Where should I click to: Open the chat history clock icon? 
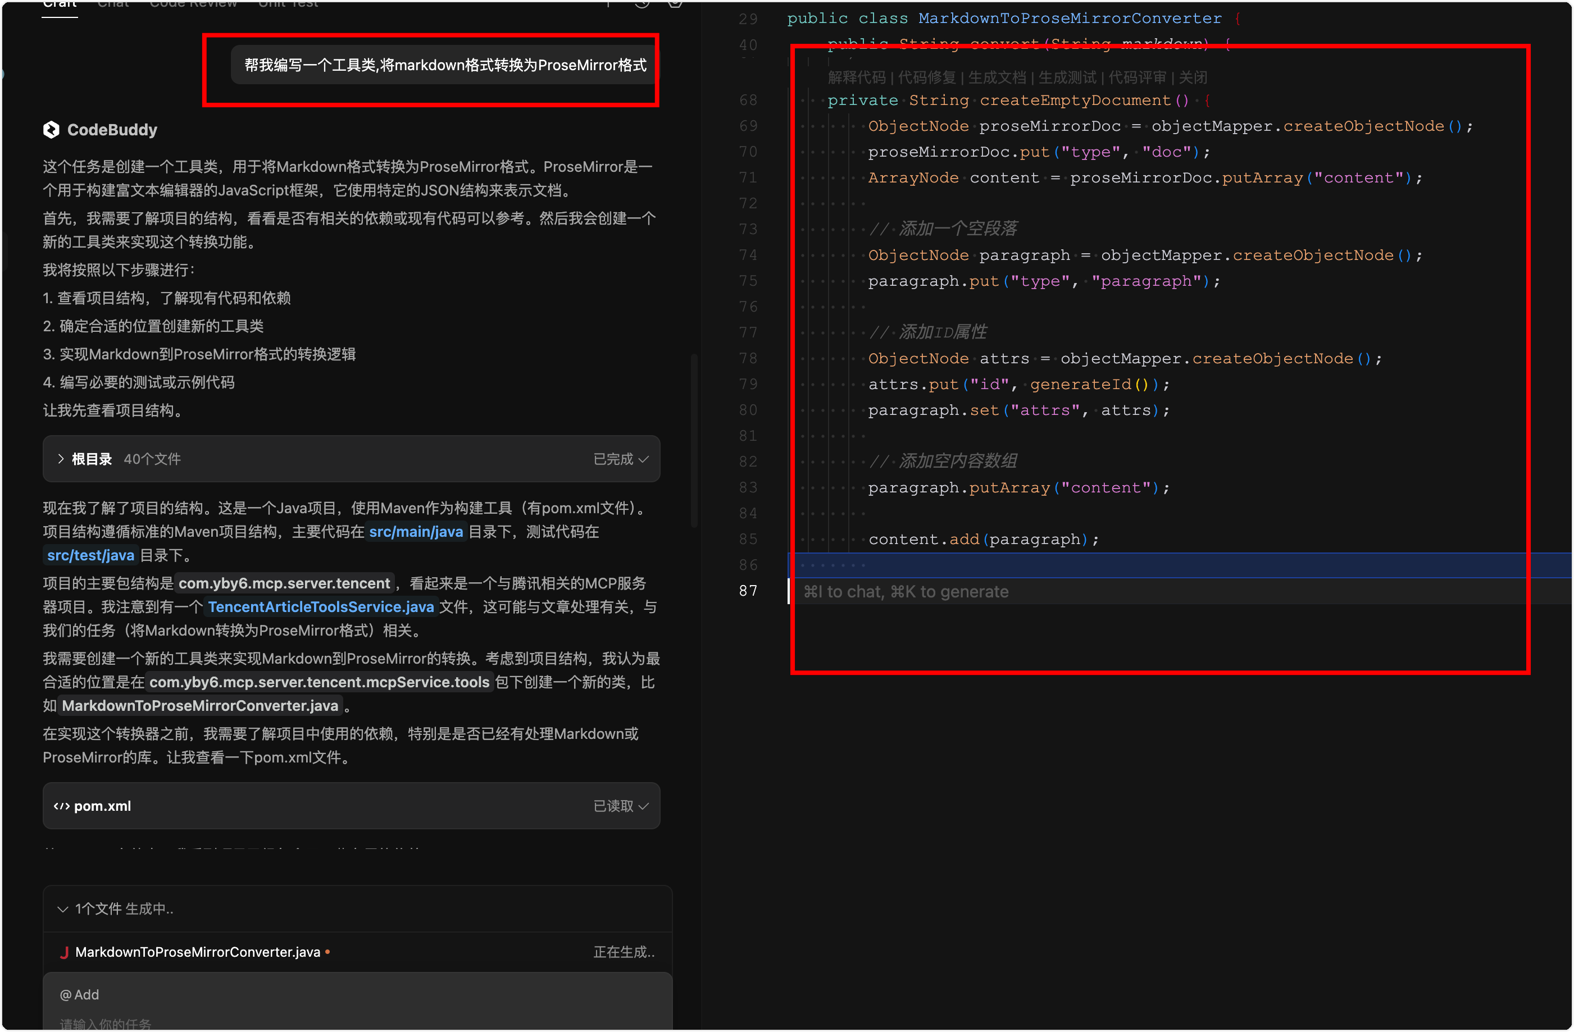point(642,3)
